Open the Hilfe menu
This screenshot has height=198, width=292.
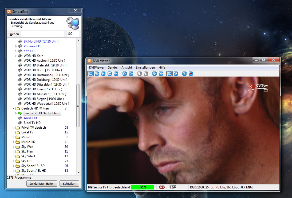coord(162,68)
